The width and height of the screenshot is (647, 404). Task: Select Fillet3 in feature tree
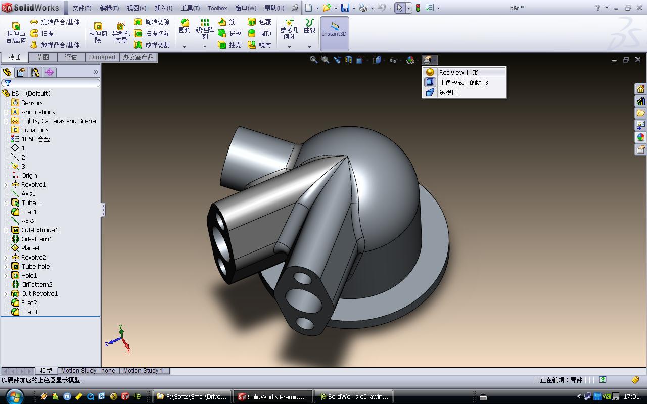pos(29,312)
